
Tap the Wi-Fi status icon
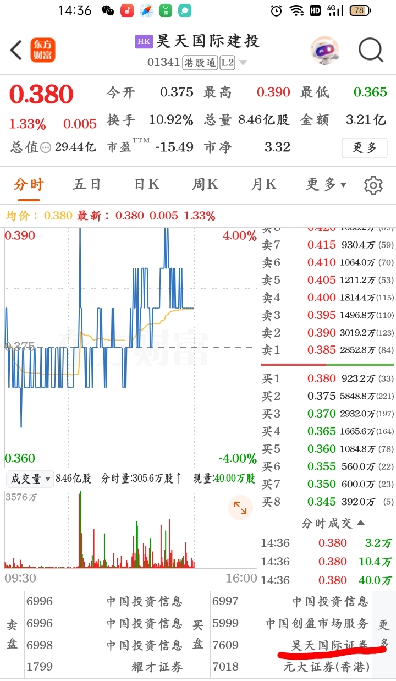[x=297, y=10]
